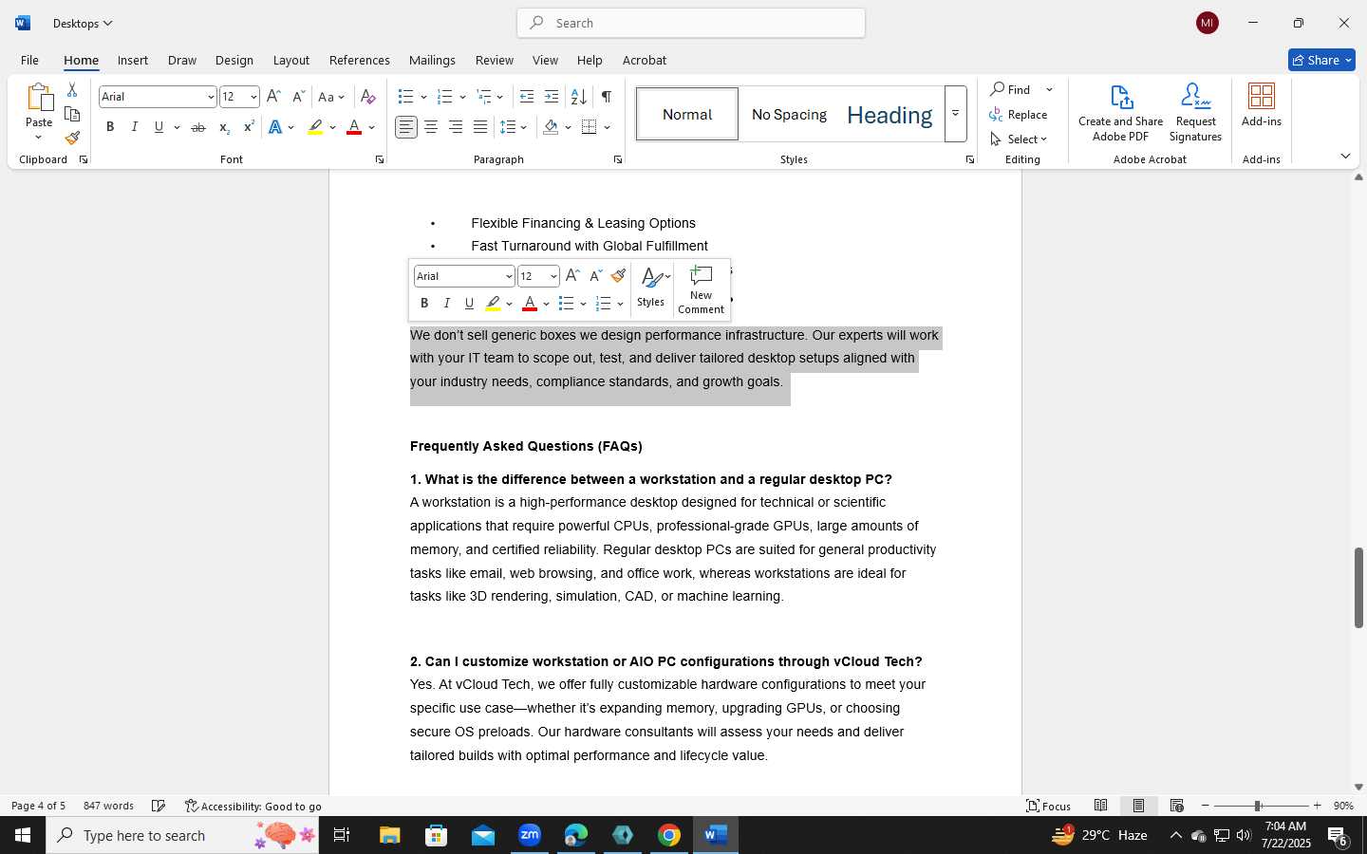Click Create and Share Adobe PDF
This screenshot has height=854, width=1367.
click(x=1121, y=112)
